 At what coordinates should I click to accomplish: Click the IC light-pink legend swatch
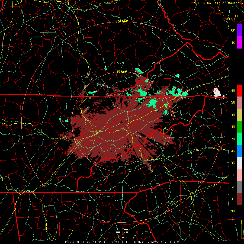click(x=239, y=175)
